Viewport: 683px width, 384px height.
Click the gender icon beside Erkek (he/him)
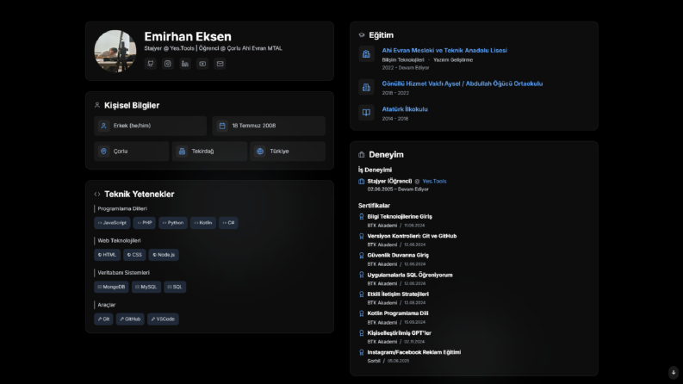click(x=103, y=126)
